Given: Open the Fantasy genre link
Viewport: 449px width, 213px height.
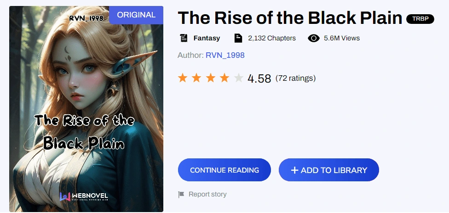Looking at the screenshot, I should click(x=207, y=38).
